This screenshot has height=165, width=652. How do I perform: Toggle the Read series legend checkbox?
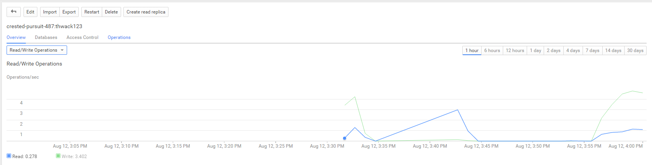(x=9, y=156)
